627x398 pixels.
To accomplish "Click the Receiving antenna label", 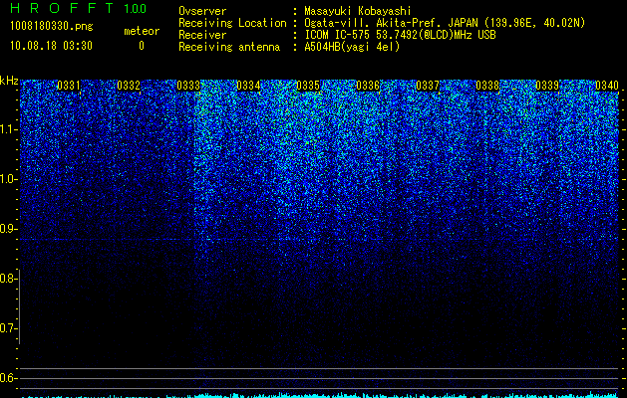I will [229, 47].
